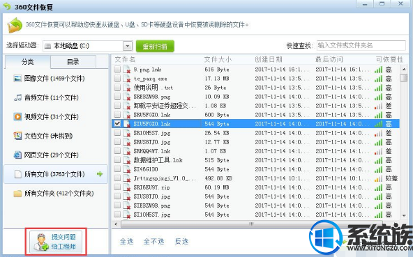
Task: Click the file icon of $I46G1DO
Action: pyautogui.click(x=127, y=169)
